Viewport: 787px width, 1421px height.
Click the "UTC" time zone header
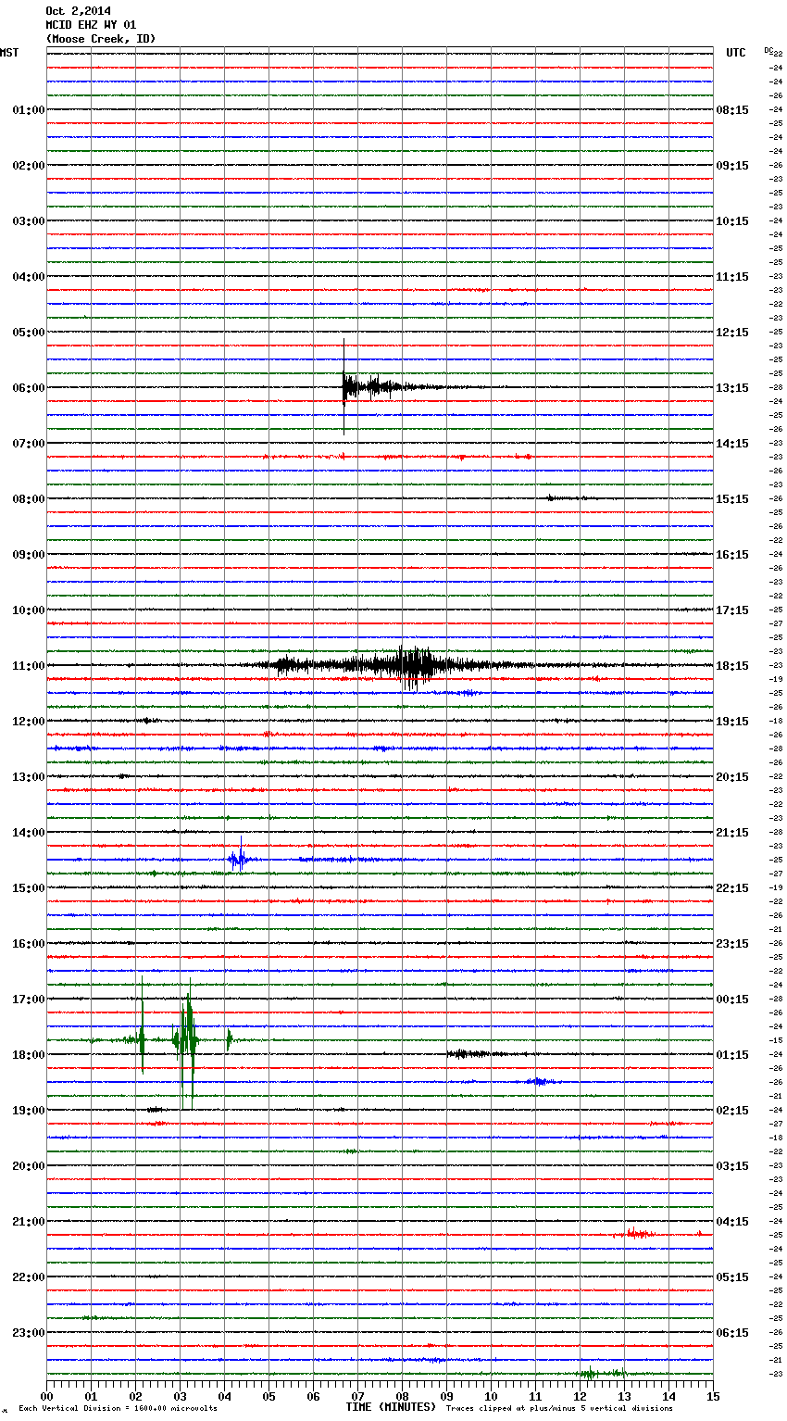click(x=736, y=53)
